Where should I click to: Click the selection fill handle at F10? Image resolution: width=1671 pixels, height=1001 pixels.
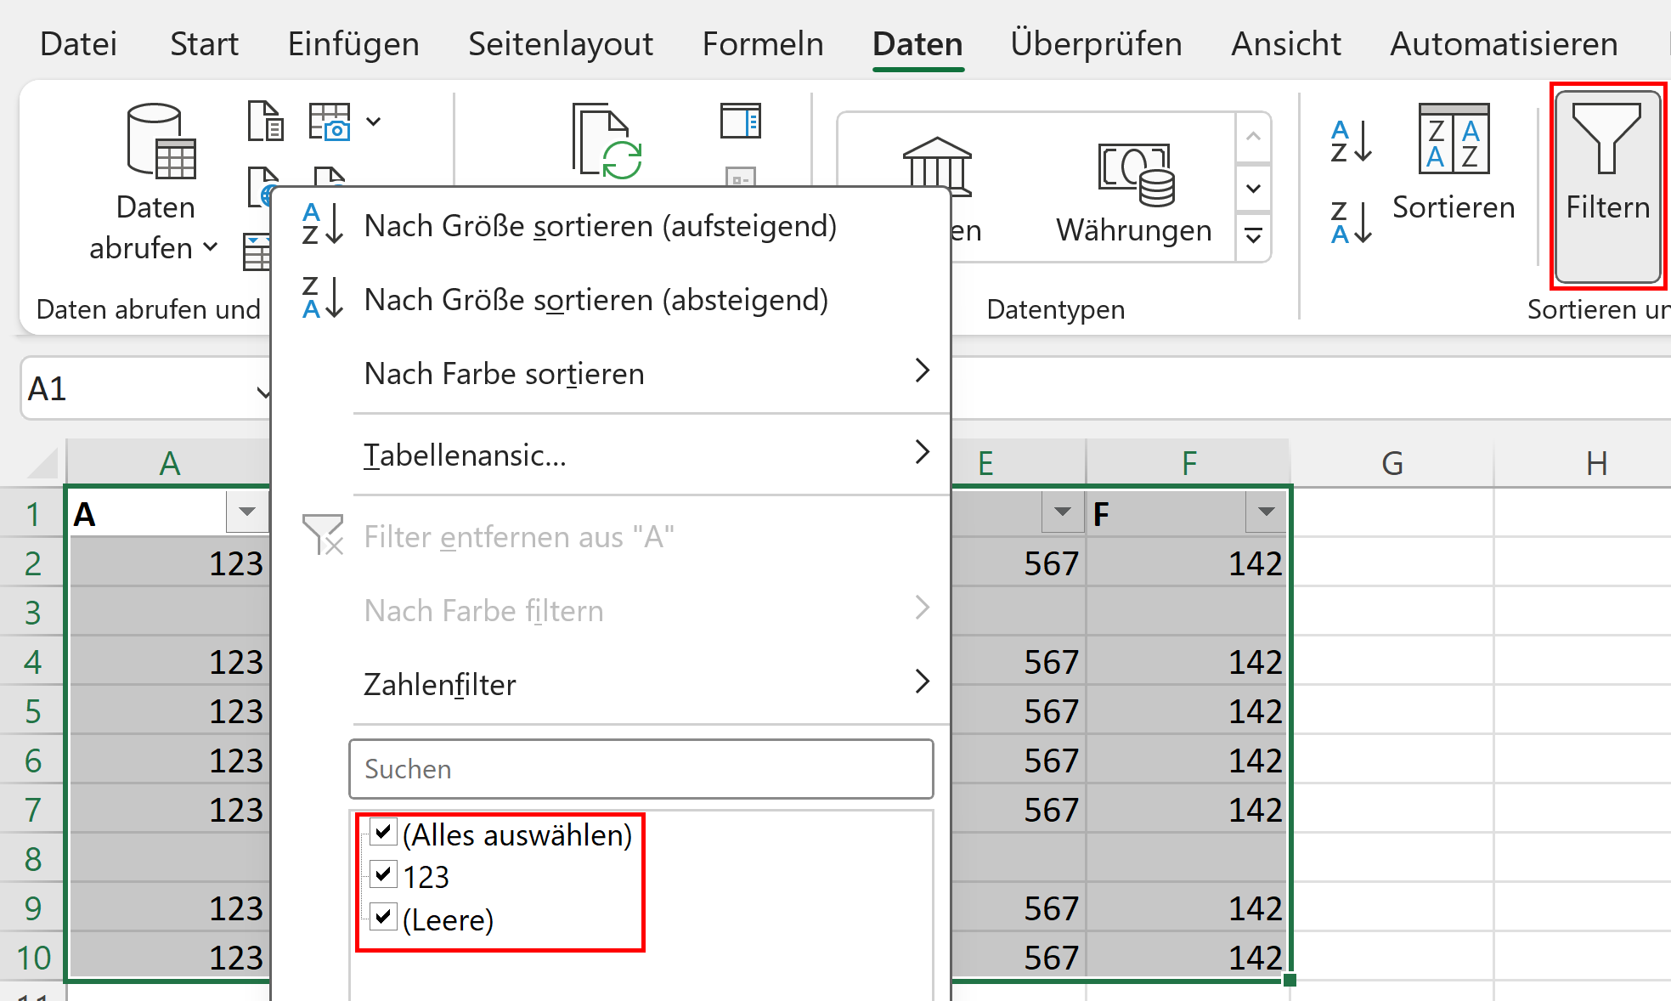pyautogui.click(x=1290, y=980)
